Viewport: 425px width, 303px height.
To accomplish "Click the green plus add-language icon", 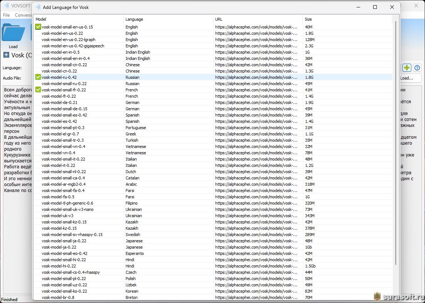I will tap(406, 68).
